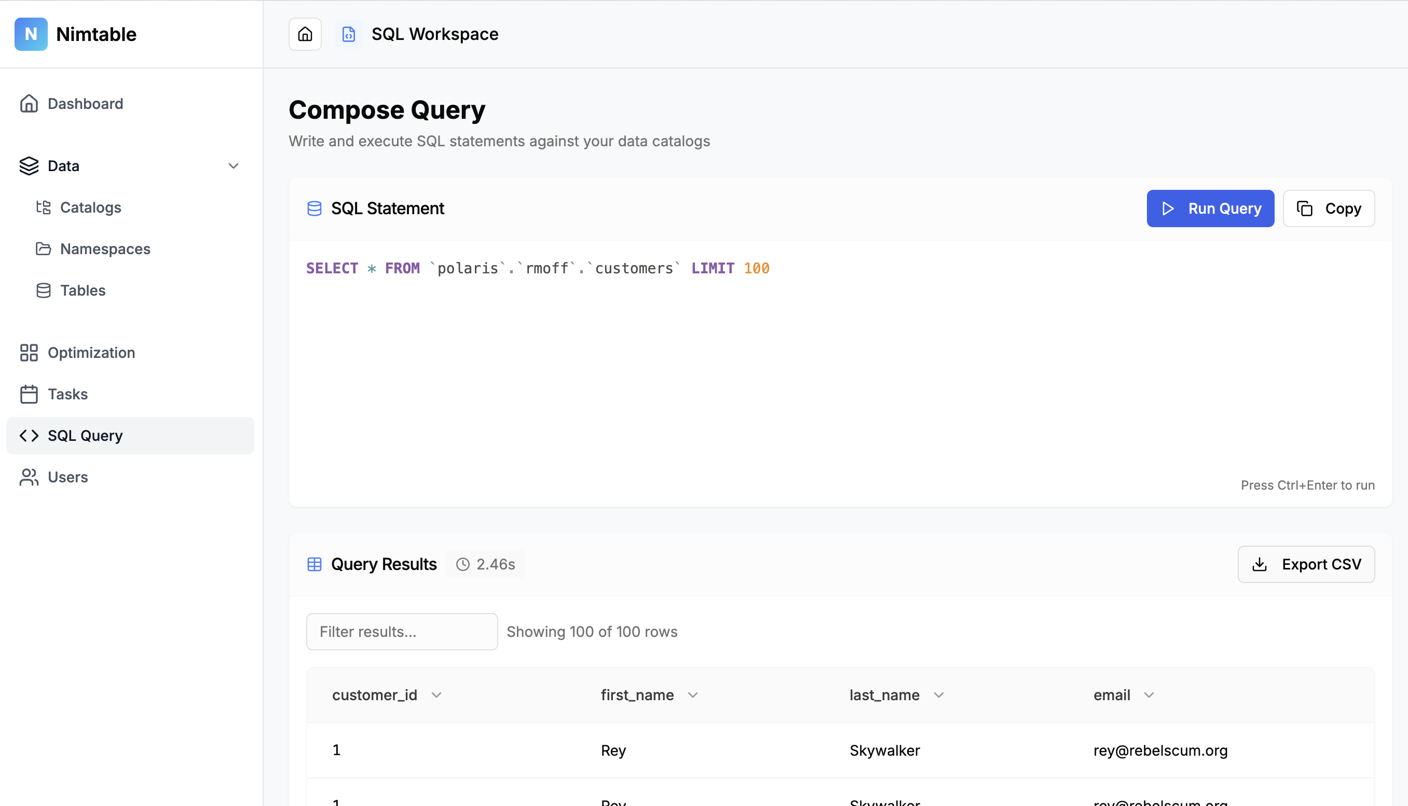Click the clock icon next to 2.46s
Image resolution: width=1408 pixels, height=806 pixels.
(x=462, y=564)
